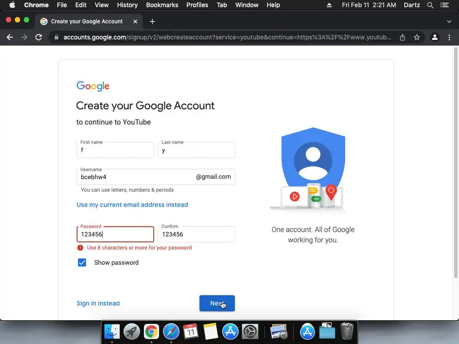Open App Store from the Dock
The height and width of the screenshot is (344, 459).
(x=230, y=332)
